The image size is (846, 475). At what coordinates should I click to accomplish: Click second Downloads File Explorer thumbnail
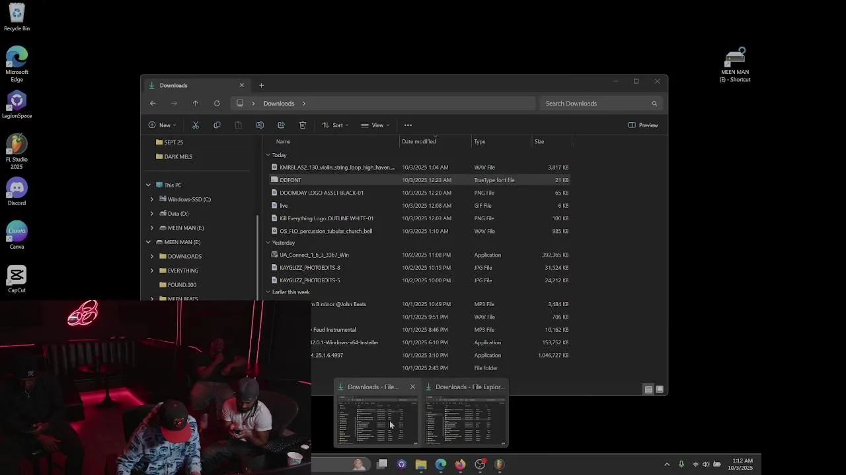465,419
